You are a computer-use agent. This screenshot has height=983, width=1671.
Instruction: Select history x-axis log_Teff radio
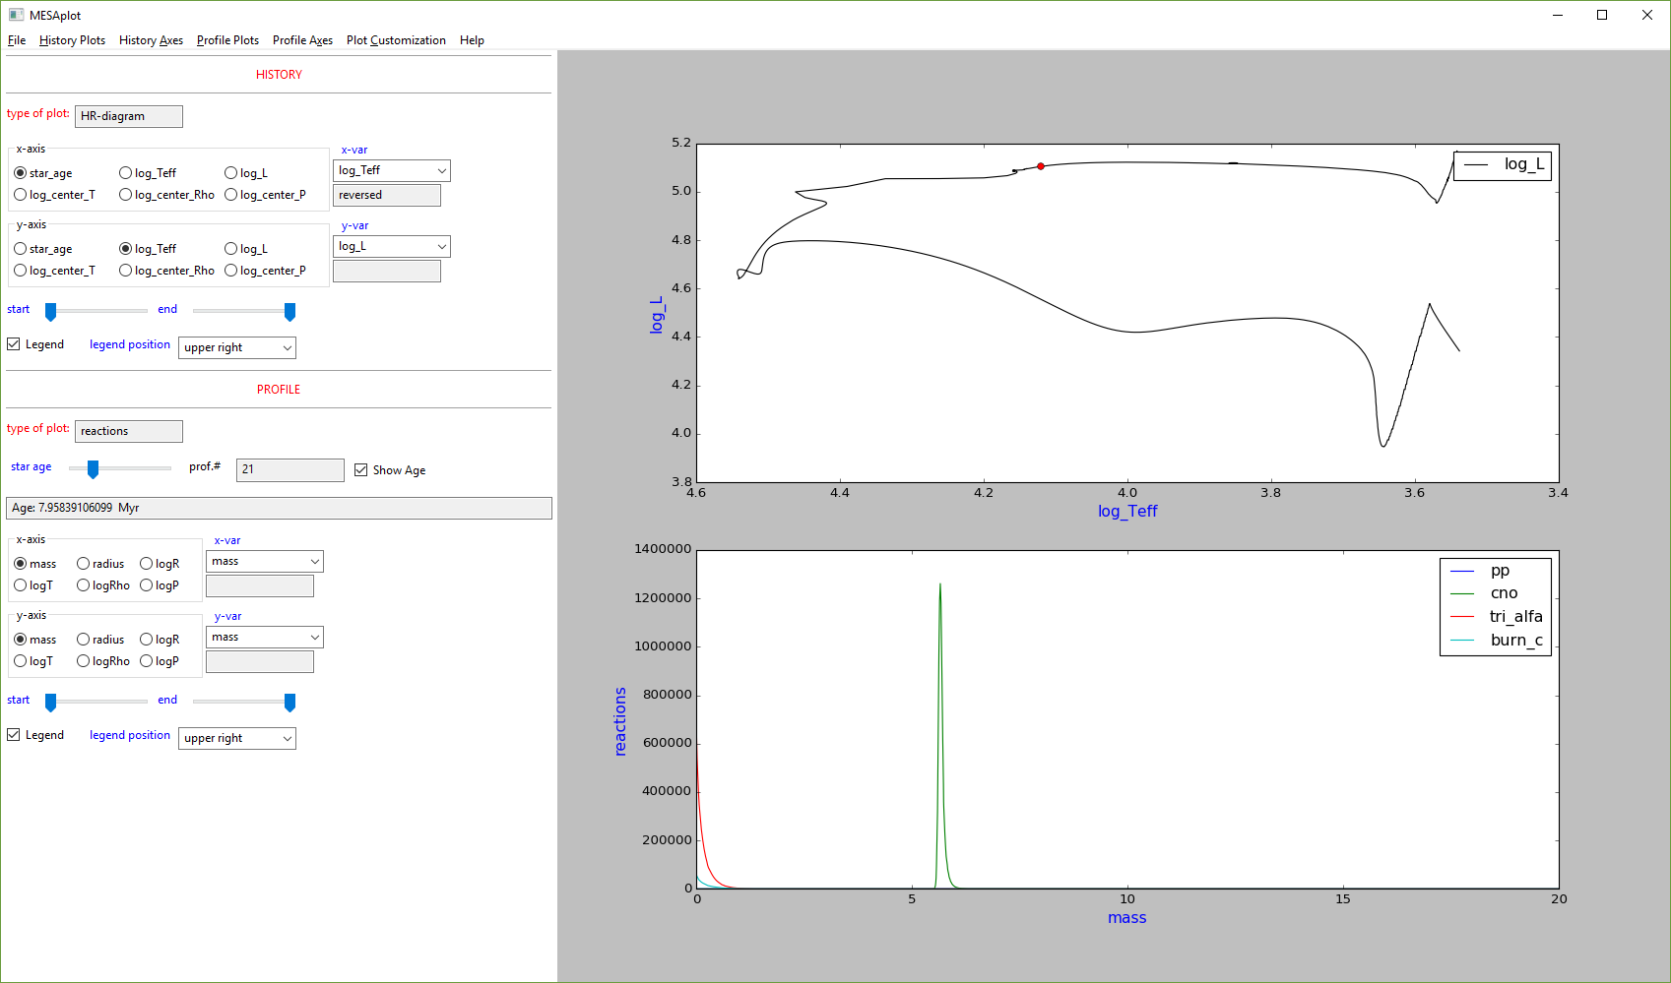(x=125, y=173)
